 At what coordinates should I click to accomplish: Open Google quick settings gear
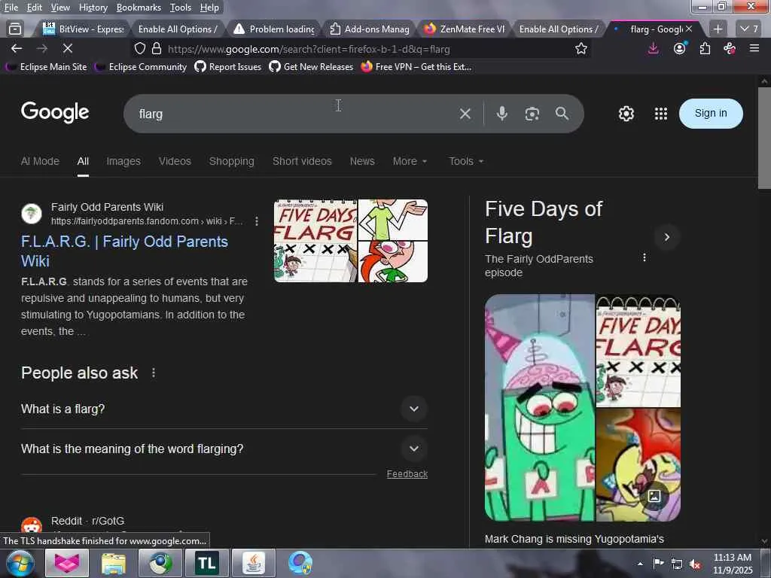pos(626,114)
